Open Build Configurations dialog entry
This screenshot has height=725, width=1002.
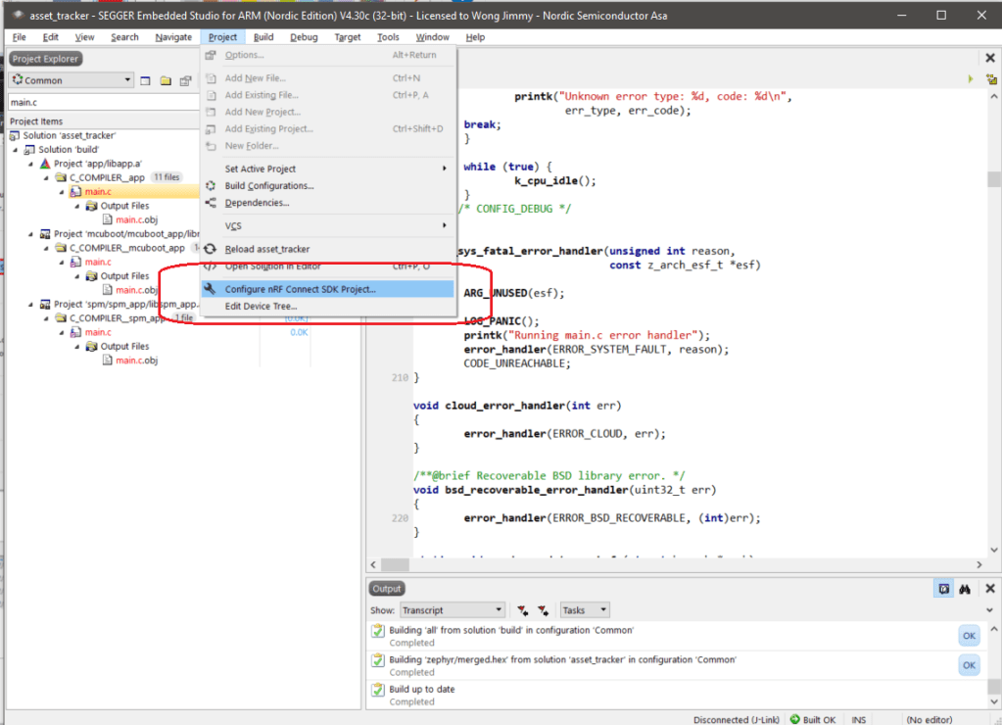click(268, 186)
